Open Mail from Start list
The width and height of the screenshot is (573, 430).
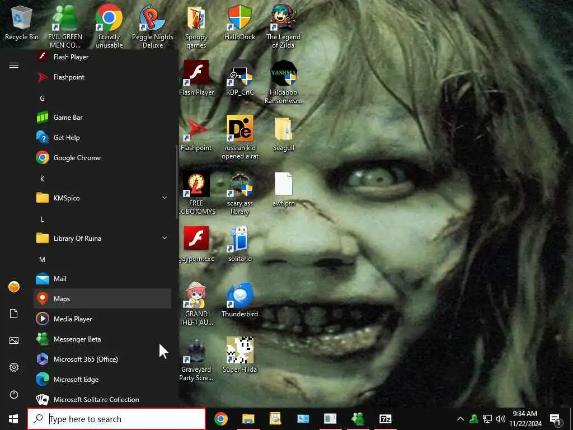coord(102,279)
